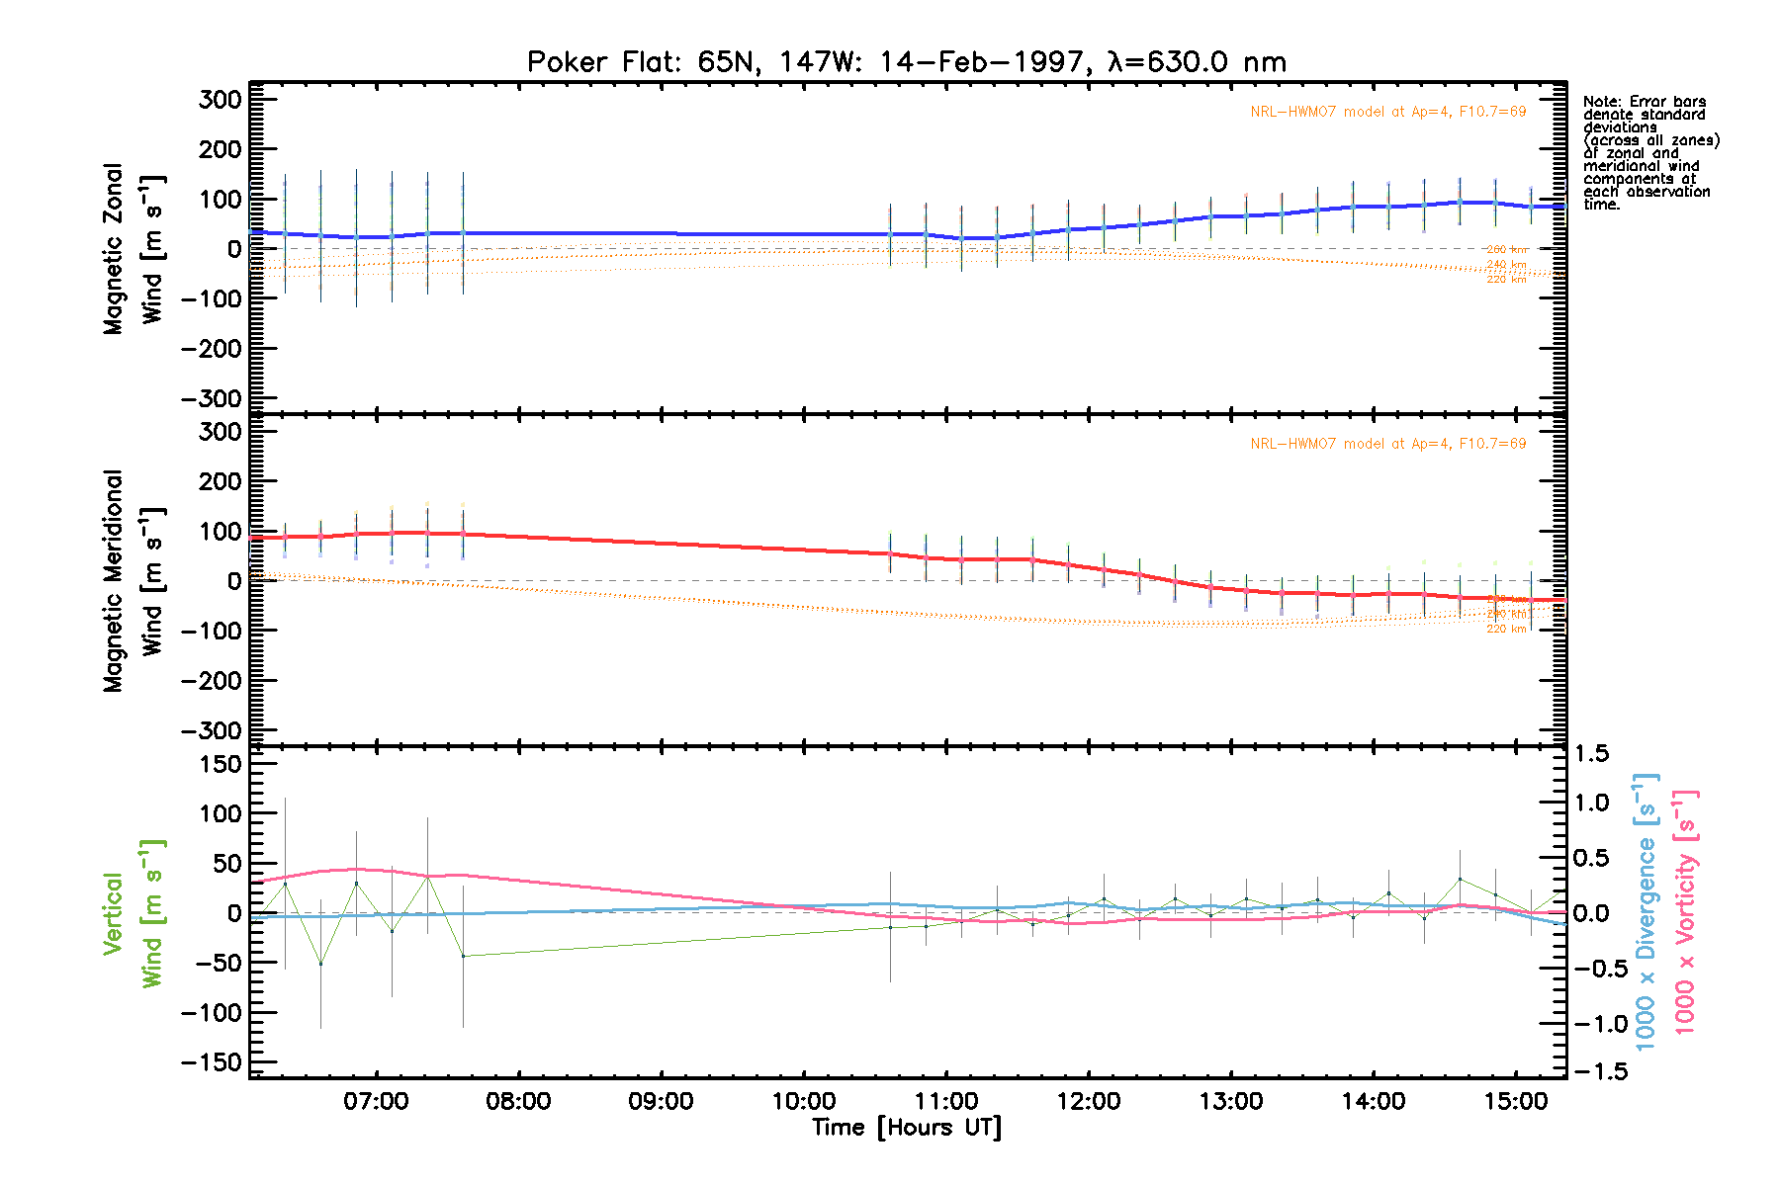Click the thick red meridional wind line at 09:00
The width and height of the screenshot is (1780, 1186).
(661, 544)
